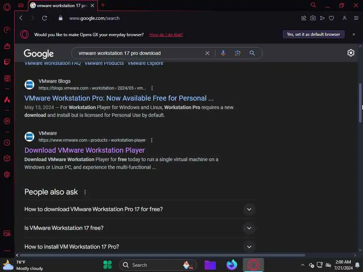Open notifications bell in system tray
Screen dimensions: 363x272
pyautogui.click(x=357, y=265)
